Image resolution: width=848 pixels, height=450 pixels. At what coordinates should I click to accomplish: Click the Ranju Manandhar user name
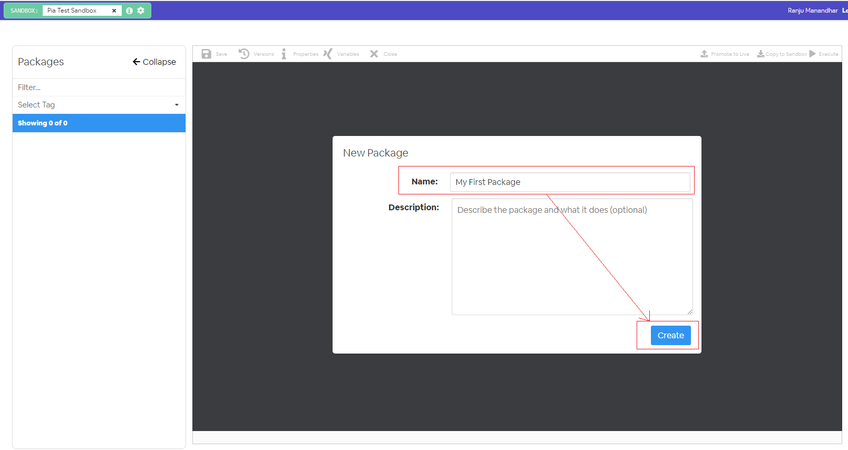(x=813, y=11)
